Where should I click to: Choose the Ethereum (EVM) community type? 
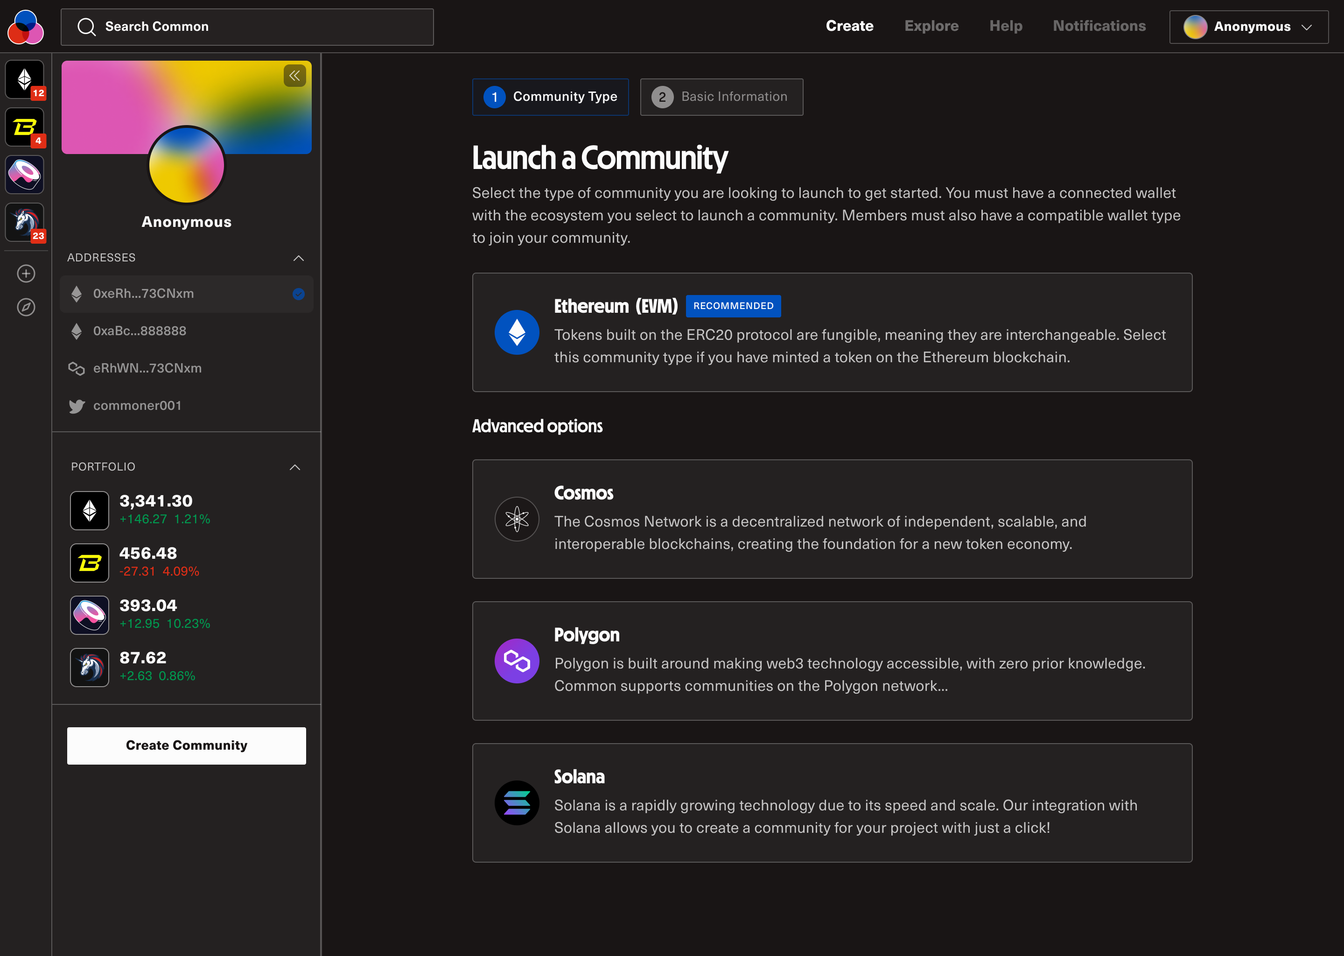pyautogui.click(x=832, y=332)
